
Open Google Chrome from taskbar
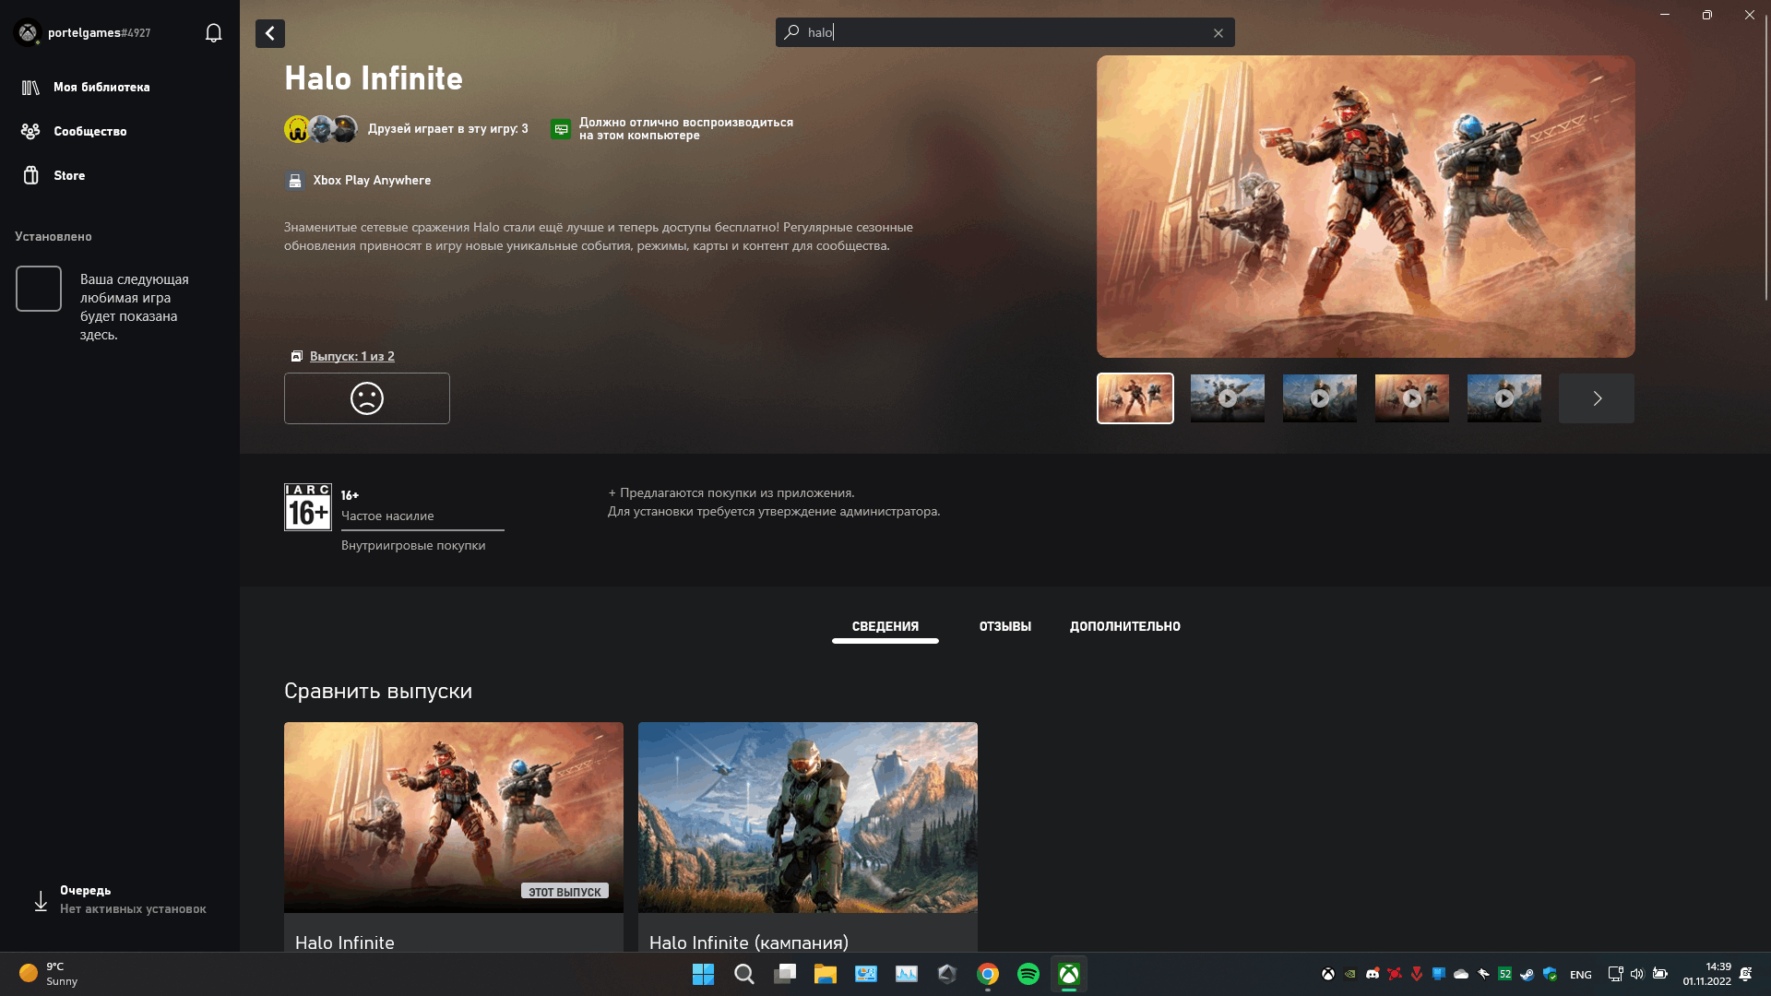pyautogui.click(x=987, y=974)
